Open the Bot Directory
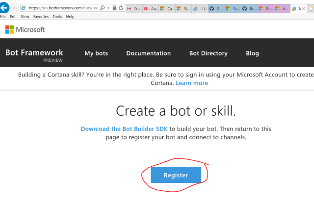Image resolution: width=314 pixels, height=206 pixels. [209, 53]
